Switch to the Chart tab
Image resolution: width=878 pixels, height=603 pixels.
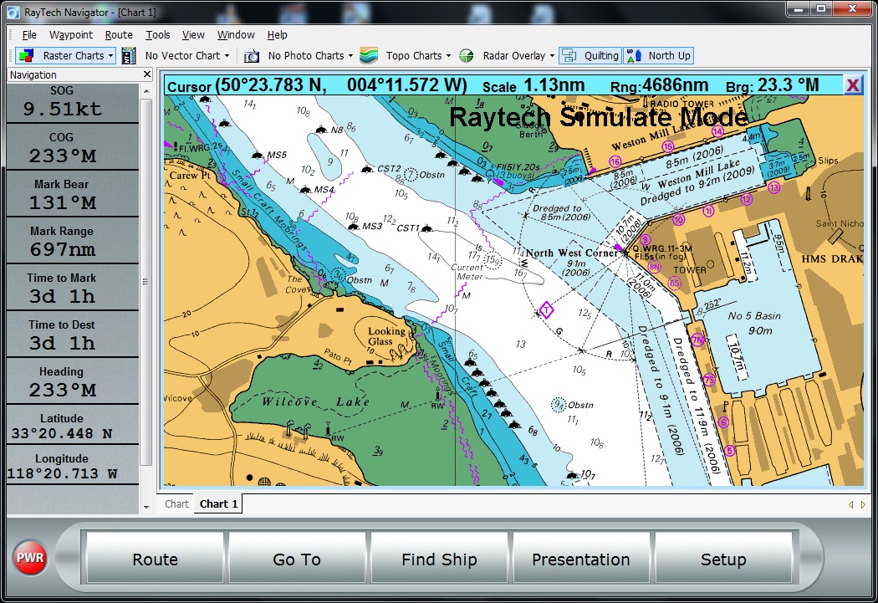pyautogui.click(x=176, y=504)
